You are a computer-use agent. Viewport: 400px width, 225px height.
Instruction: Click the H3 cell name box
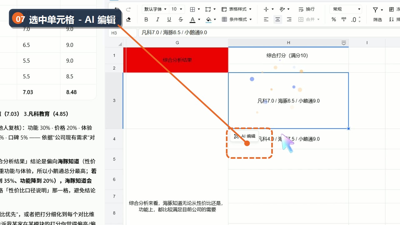coord(122,32)
